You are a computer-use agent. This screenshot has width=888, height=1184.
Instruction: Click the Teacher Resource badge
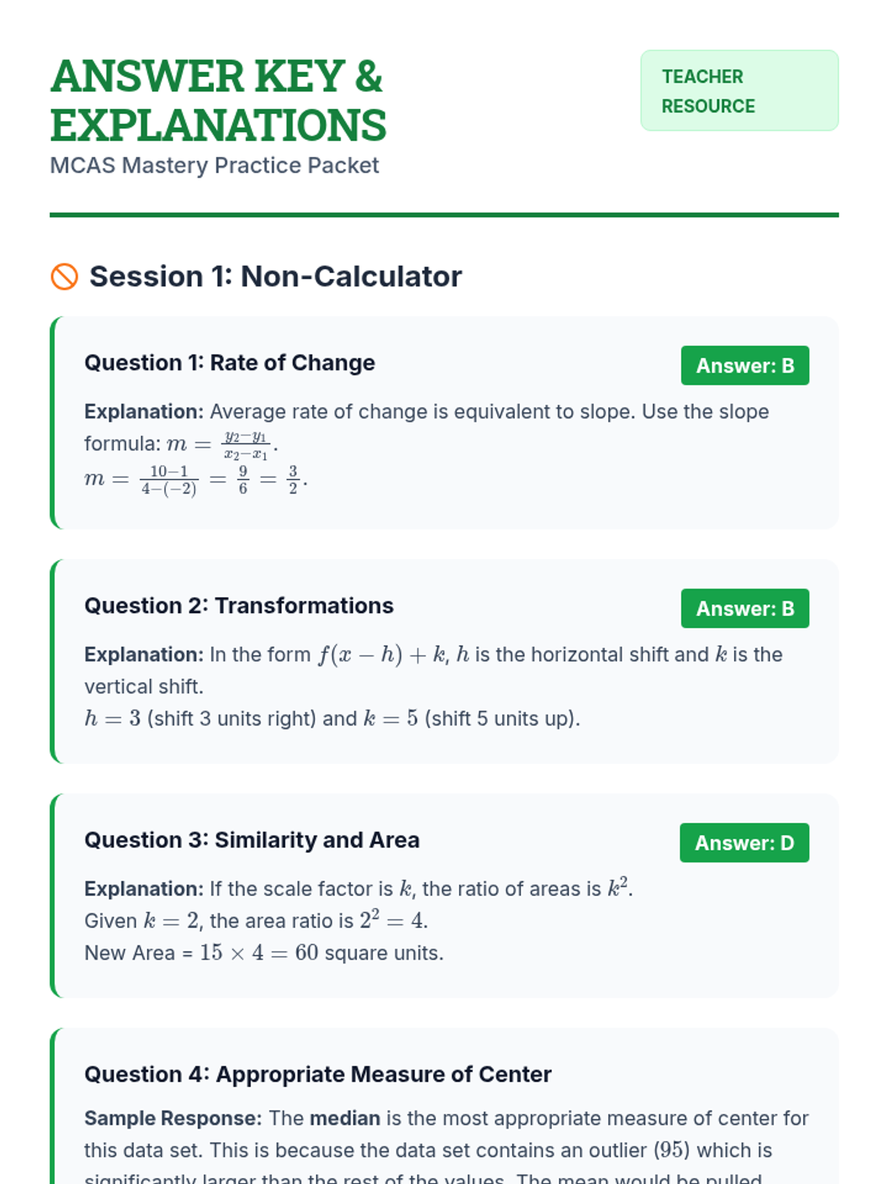coord(739,91)
